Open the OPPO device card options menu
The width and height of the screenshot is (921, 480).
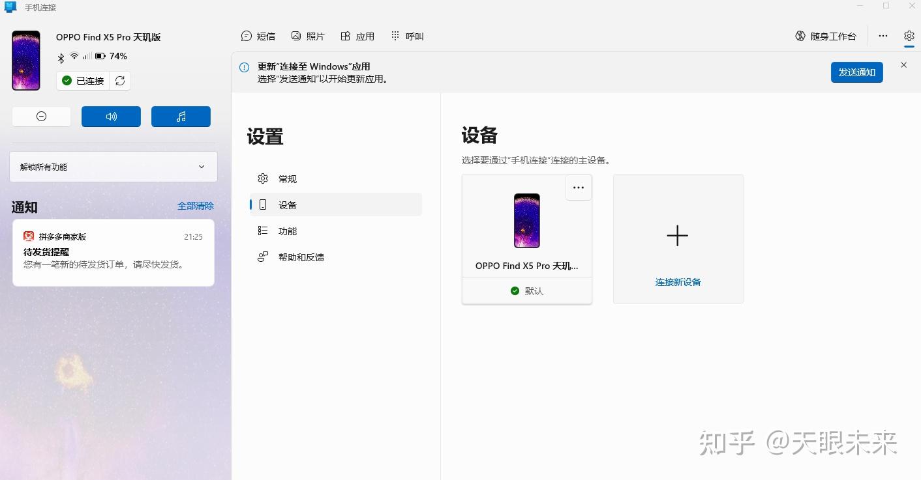(x=578, y=188)
